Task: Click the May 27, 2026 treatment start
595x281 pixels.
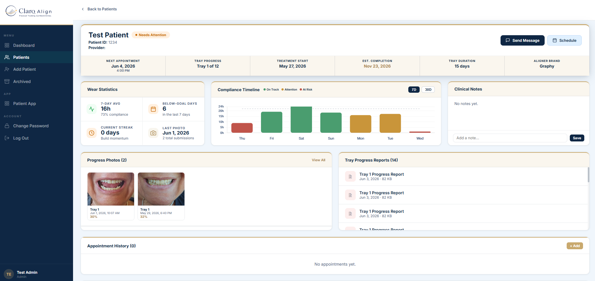Action: [x=292, y=66]
